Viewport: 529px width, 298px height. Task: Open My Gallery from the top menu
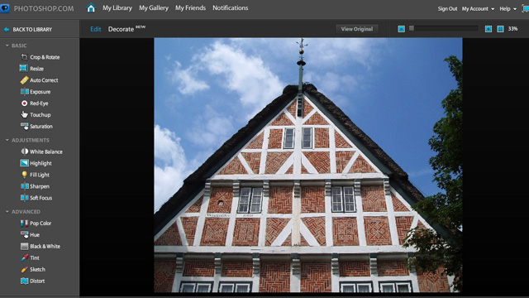pos(154,7)
